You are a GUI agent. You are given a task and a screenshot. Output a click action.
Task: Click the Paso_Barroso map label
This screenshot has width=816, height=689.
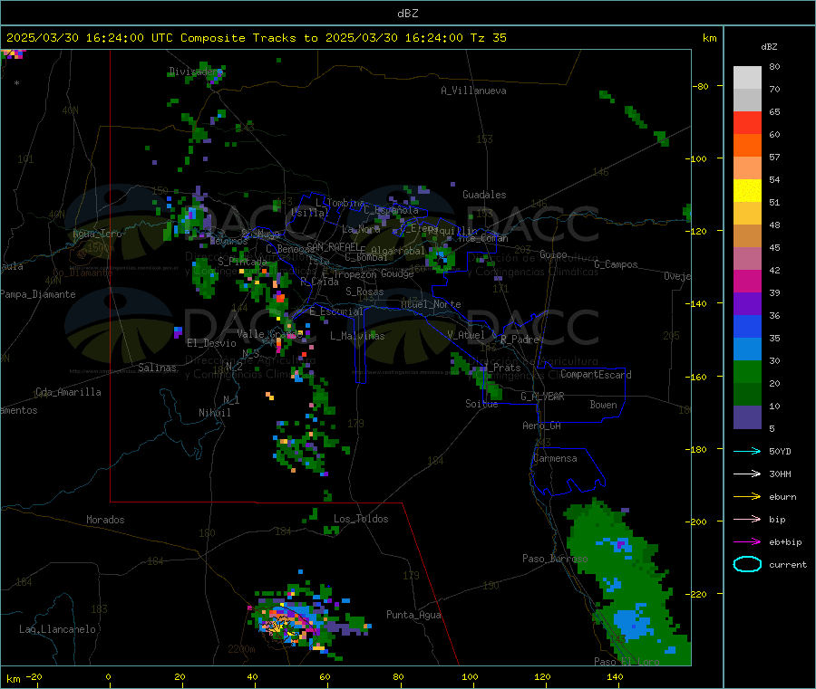pos(555,559)
